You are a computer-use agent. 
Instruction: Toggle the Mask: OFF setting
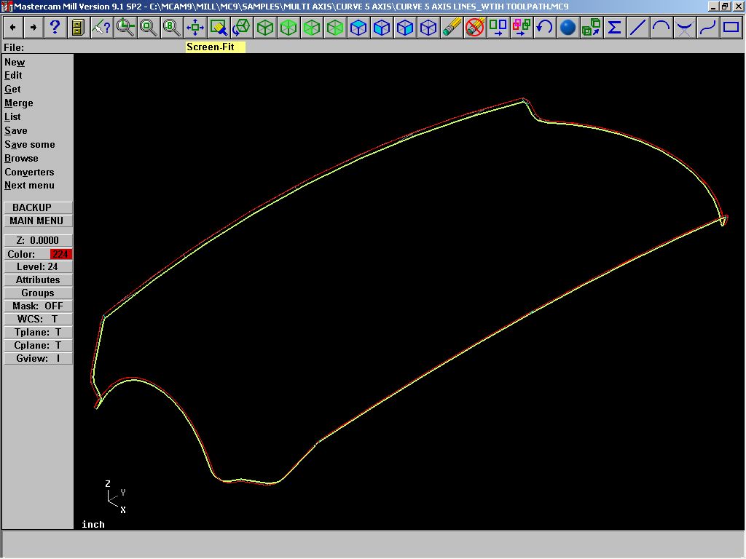tap(38, 306)
